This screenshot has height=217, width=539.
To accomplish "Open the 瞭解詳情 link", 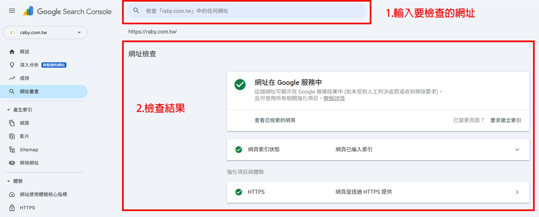I will pos(334,98).
